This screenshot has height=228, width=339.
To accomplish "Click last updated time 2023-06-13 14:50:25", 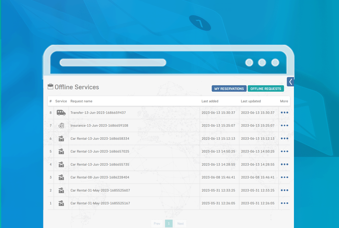I will click(258, 151).
